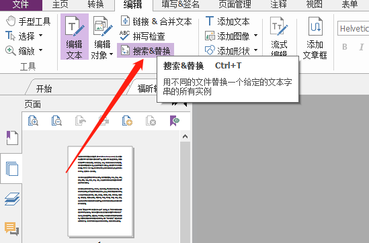Screen dimensions: 369x243
Task: Open the Bookmarks sidebar panel
Action: click(x=11, y=138)
